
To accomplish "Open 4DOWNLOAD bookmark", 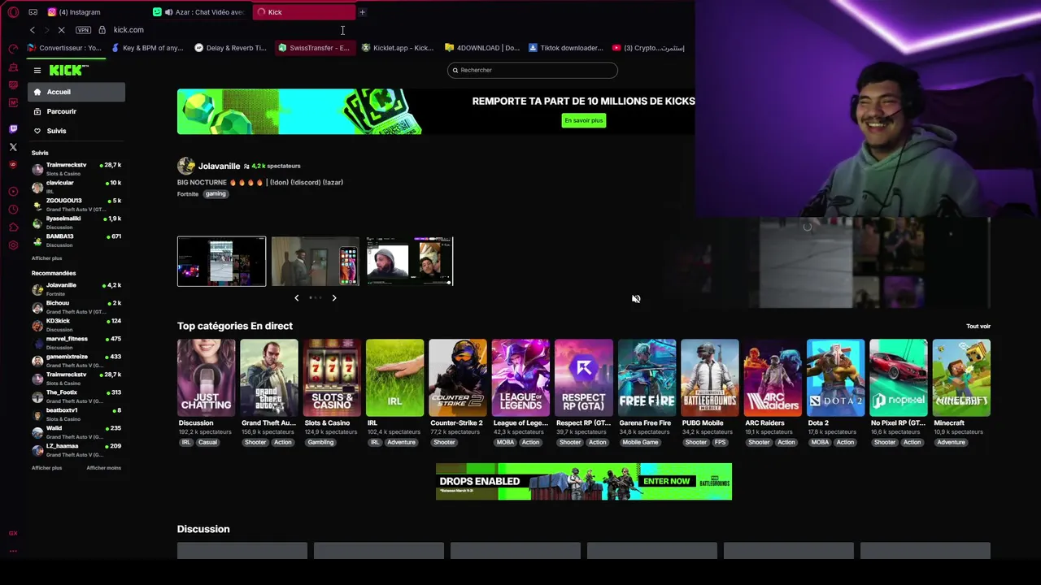I will tap(483, 48).
